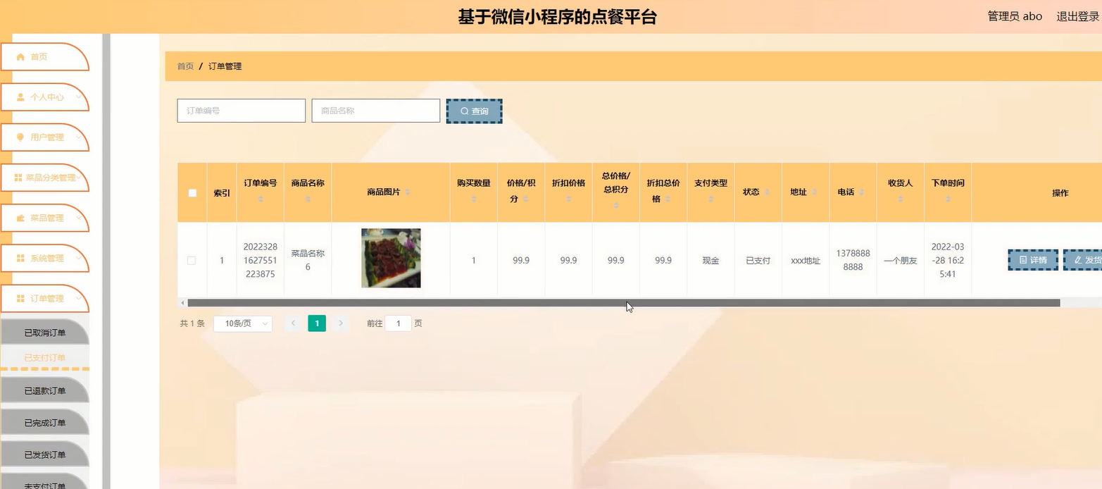Image resolution: width=1102 pixels, height=489 pixels.
Task: Open 已发货订单 in the sidebar
Action: click(x=44, y=455)
